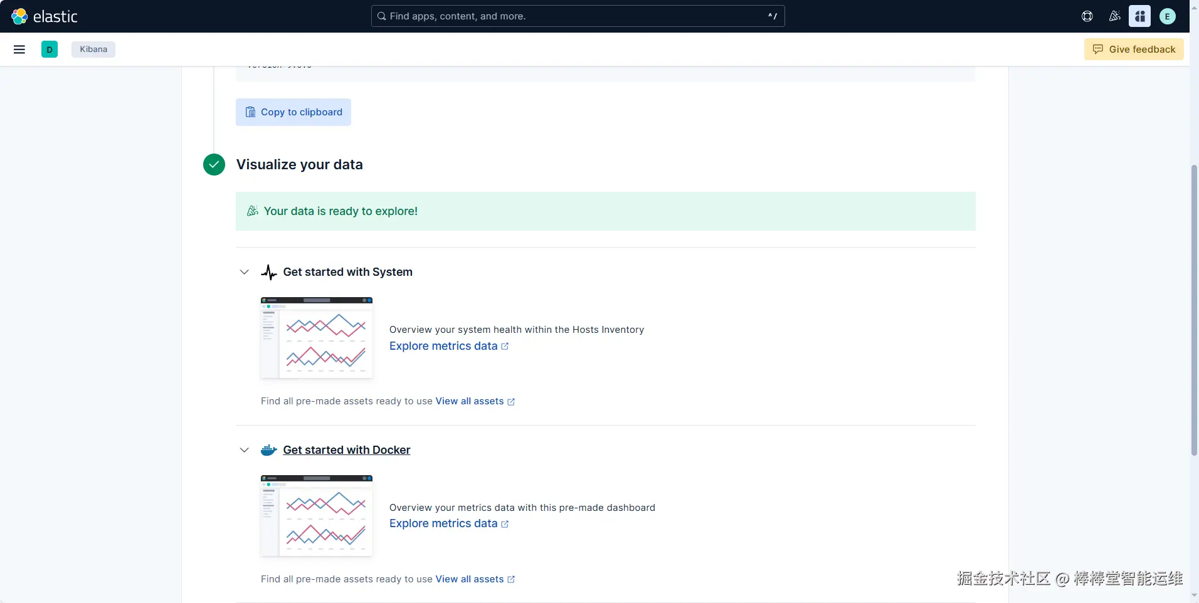The width and height of the screenshot is (1199, 603).
Task: Click the Give feedback button
Action: pyautogui.click(x=1134, y=50)
